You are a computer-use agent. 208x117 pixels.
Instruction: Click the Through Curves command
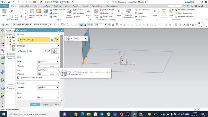pyautogui.click(x=143, y=10)
